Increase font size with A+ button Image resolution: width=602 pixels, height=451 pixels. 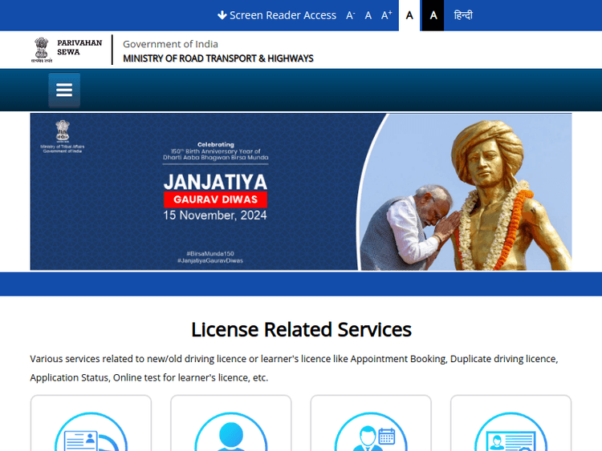tap(386, 15)
